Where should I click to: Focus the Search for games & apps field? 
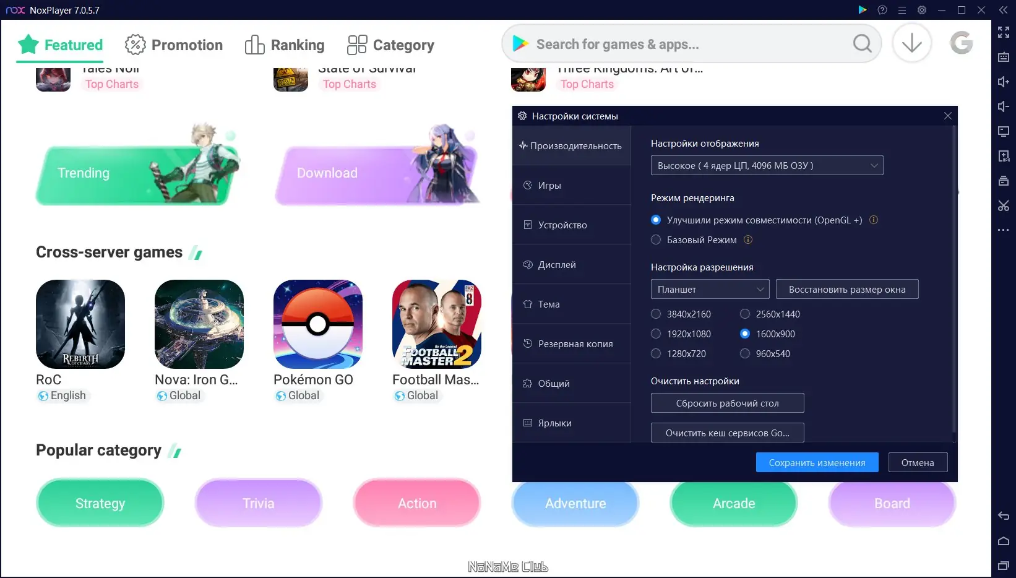click(691, 44)
